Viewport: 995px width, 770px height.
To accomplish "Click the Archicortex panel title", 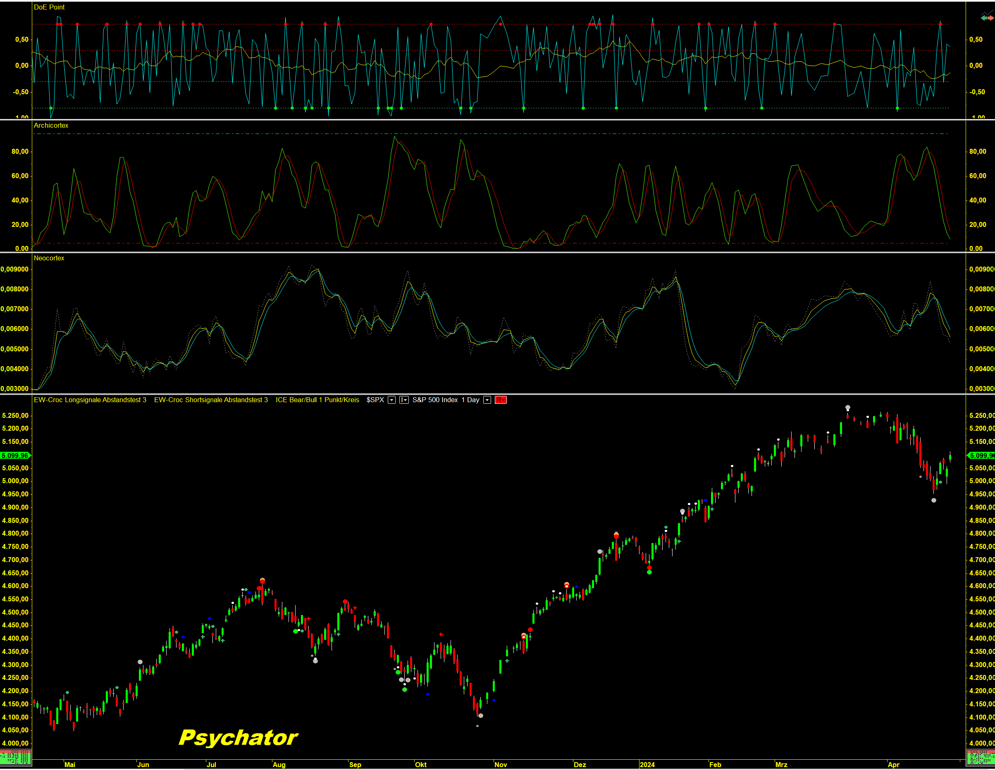I will [x=51, y=125].
